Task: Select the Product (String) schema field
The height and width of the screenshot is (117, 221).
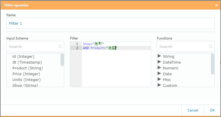Action: click(28, 68)
